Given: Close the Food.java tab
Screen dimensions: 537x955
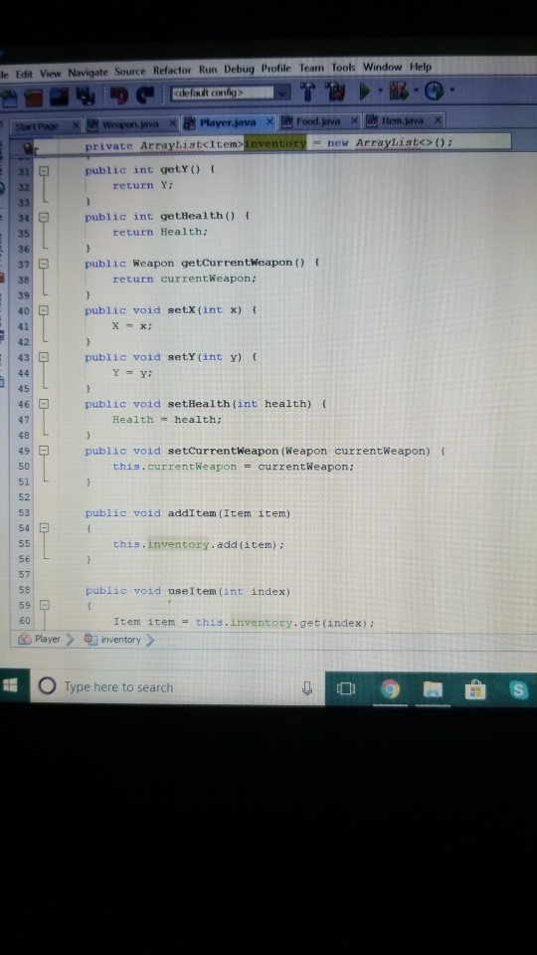Looking at the screenshot, I should tap(355, 121).
